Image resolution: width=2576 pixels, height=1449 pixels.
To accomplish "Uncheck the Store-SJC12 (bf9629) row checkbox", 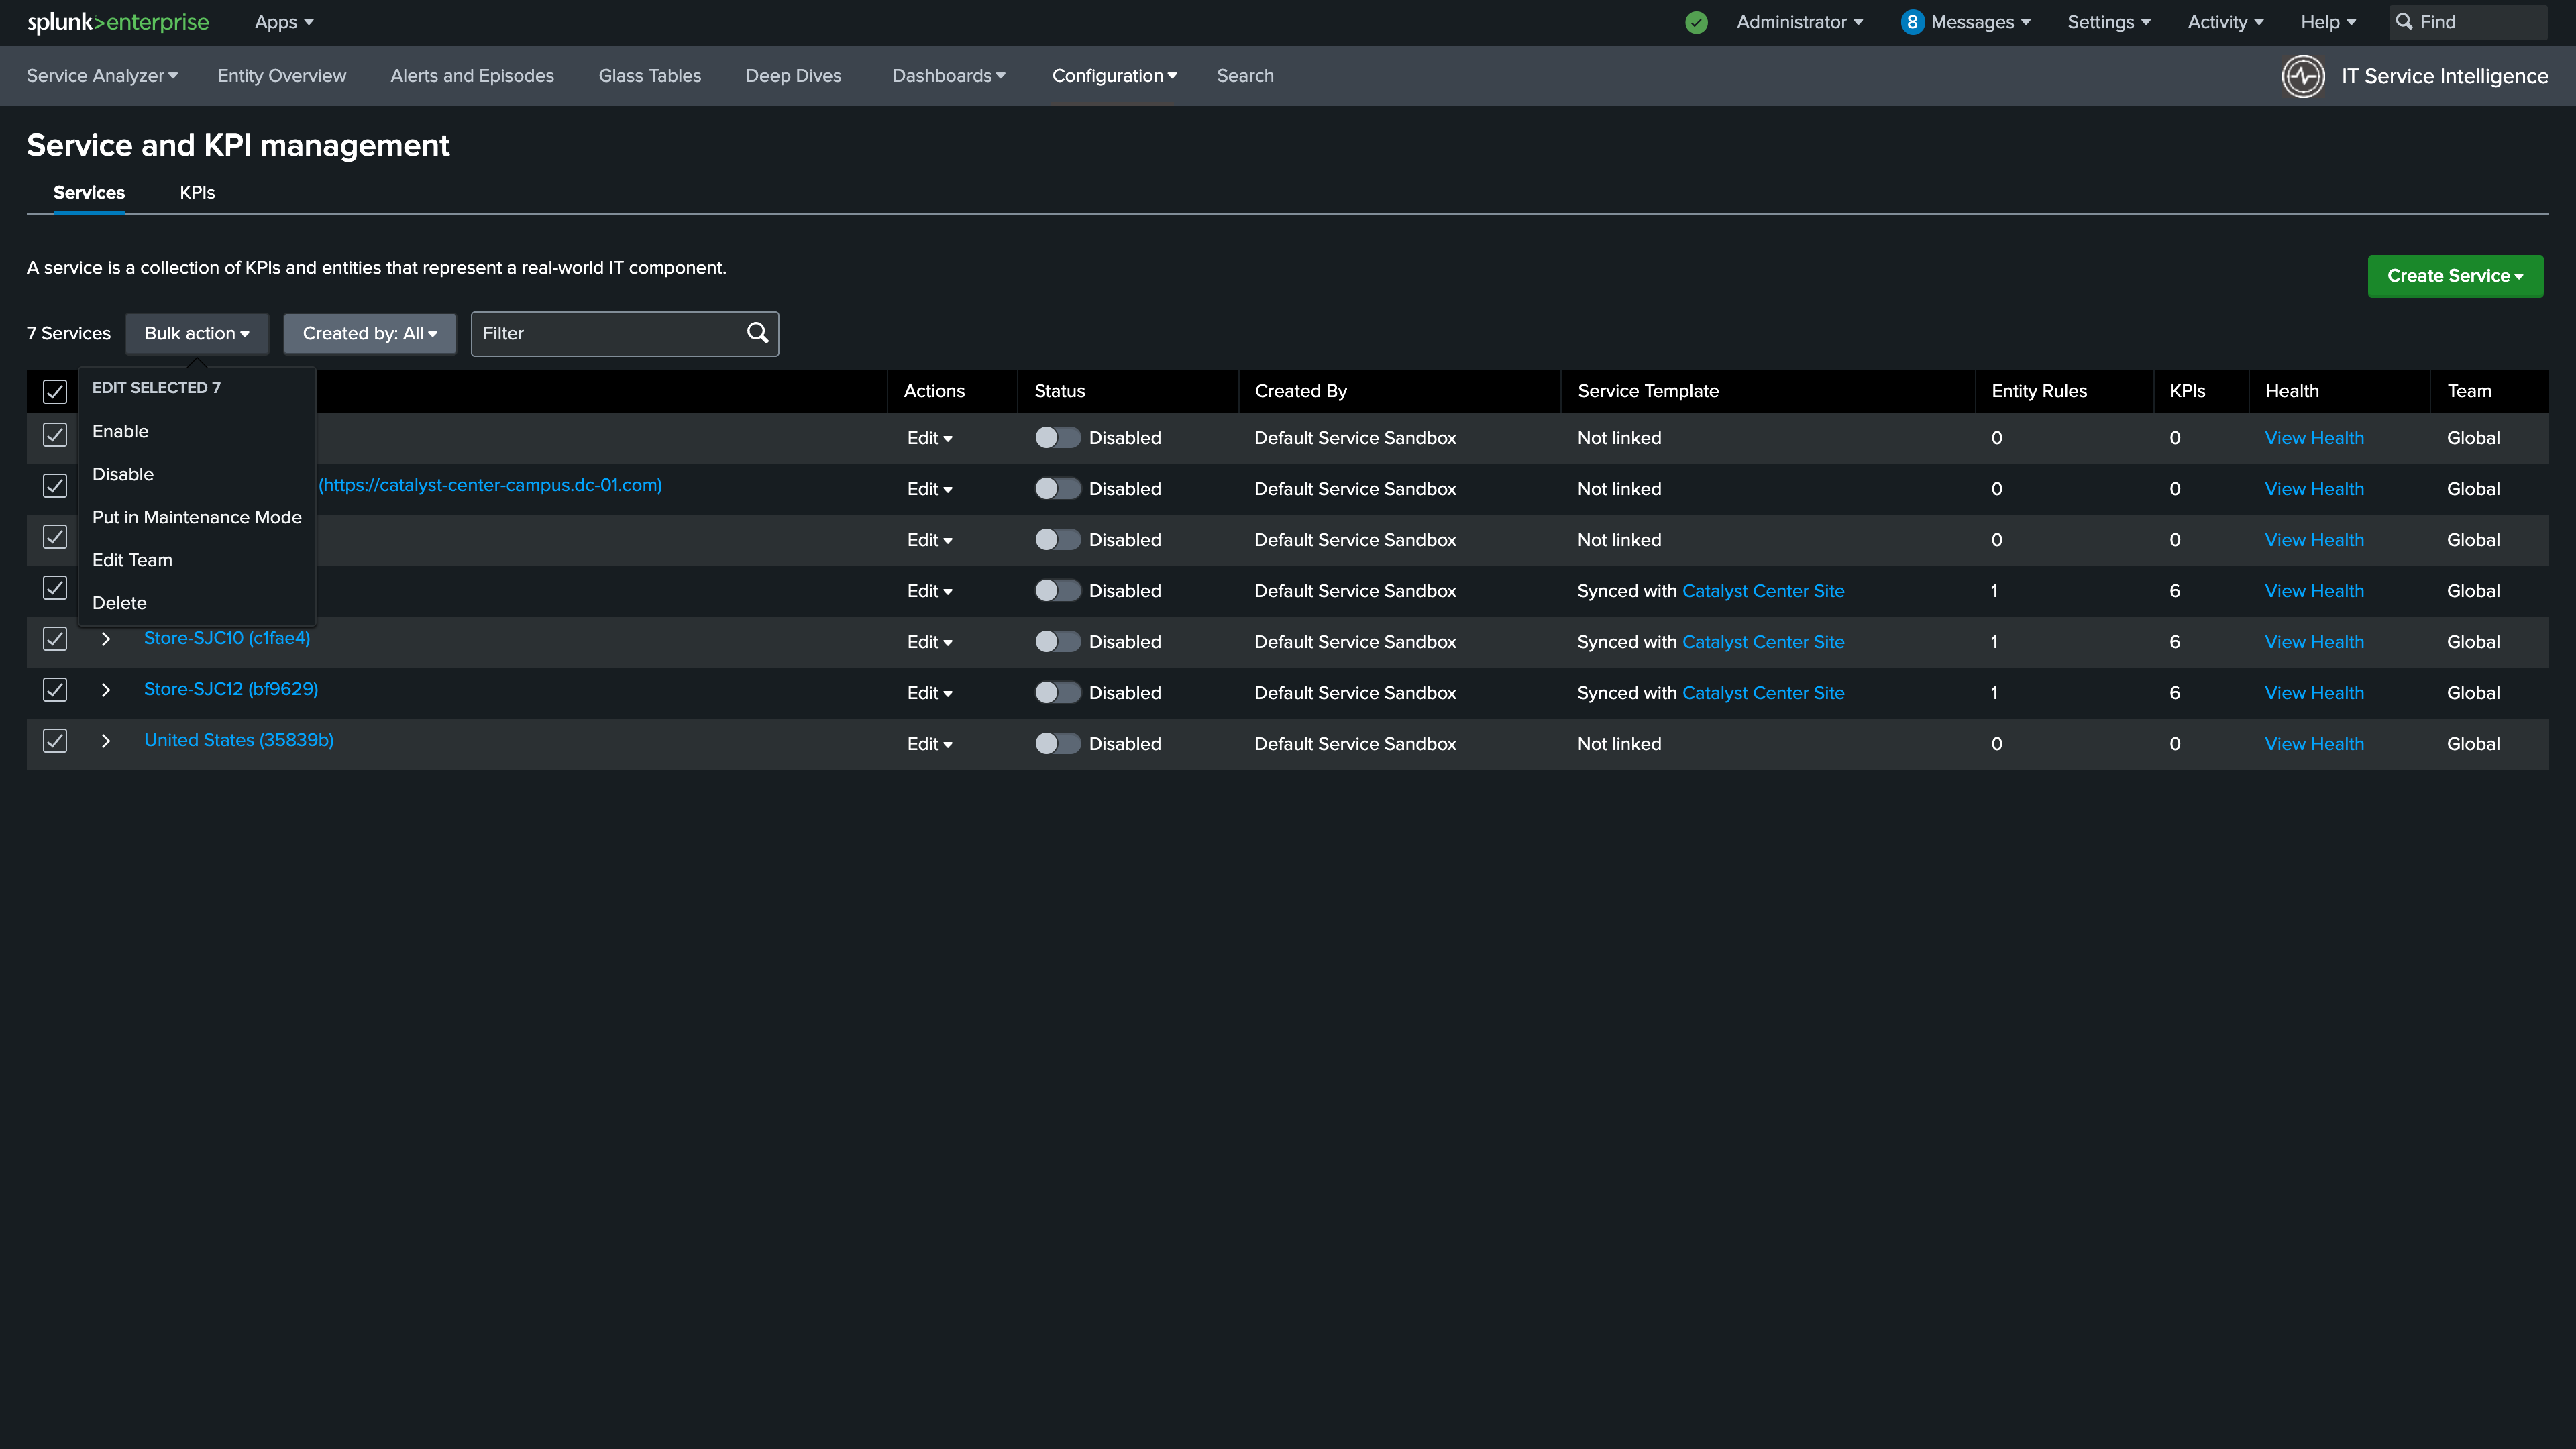I will tap(55, 689).
